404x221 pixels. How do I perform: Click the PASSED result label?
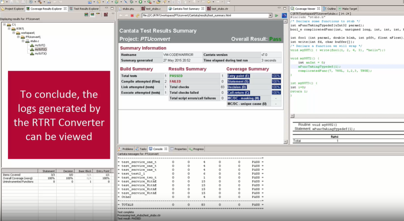pyautogui.click(x=176, y=76)
